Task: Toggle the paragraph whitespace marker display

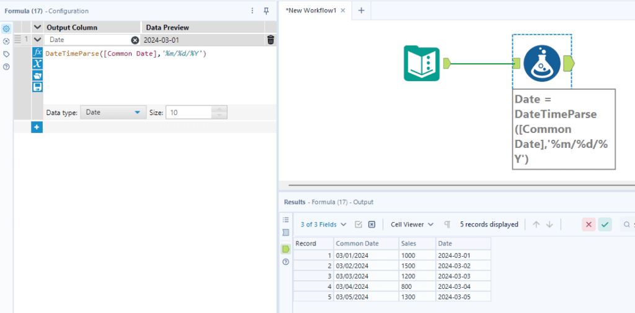Action: [447, 225]
